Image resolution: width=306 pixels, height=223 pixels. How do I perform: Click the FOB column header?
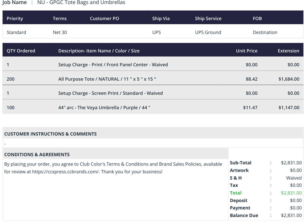point(257,18)
